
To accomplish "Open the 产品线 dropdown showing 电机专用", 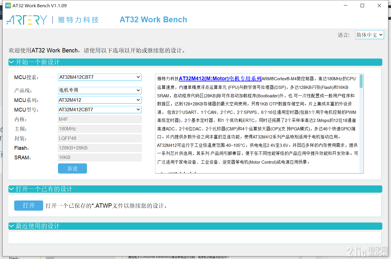I will pos(100,90).
